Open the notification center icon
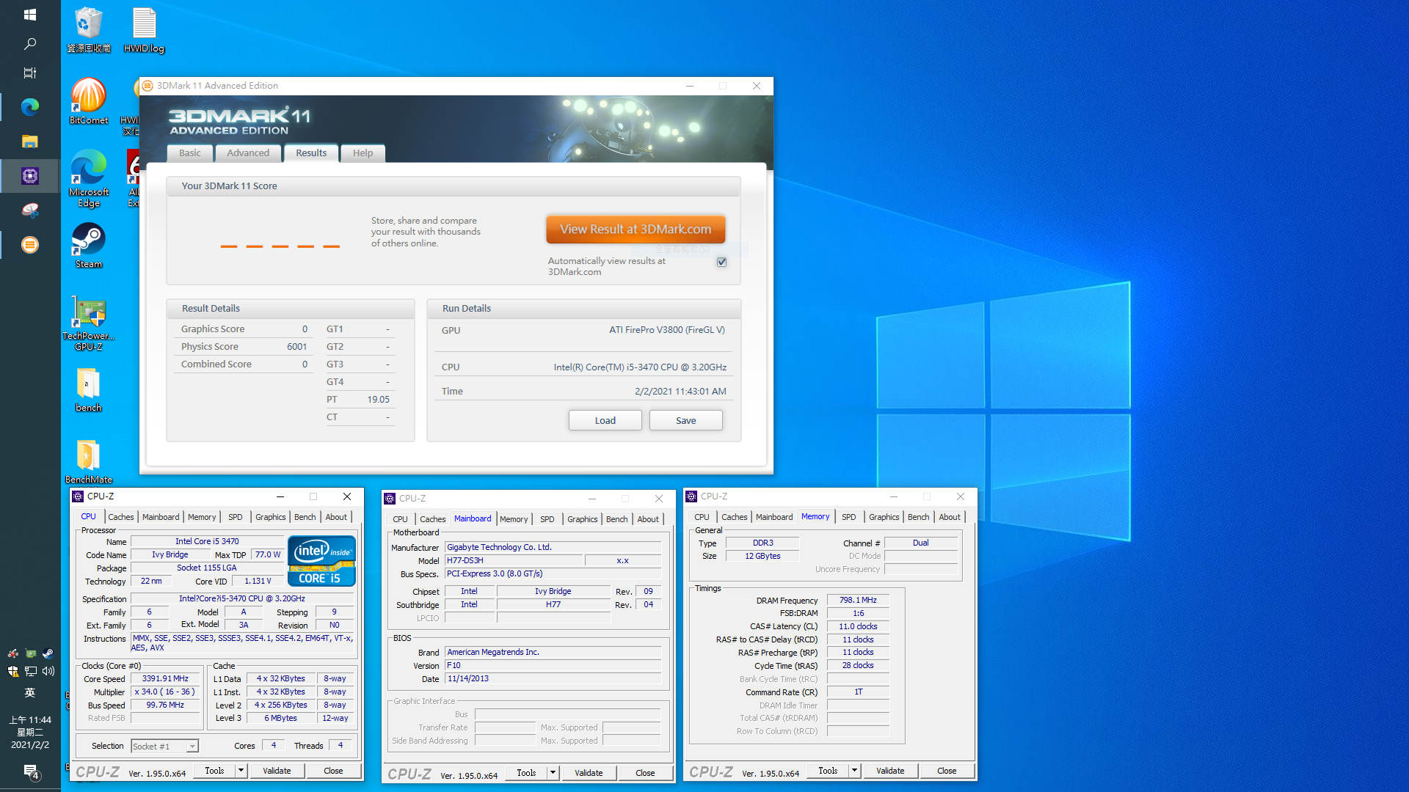 pos(30,771)
